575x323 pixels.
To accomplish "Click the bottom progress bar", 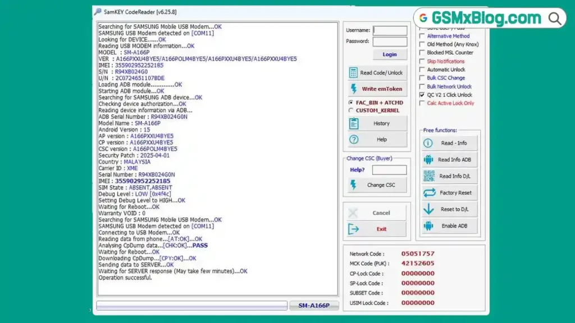I will pyautogui.click(x=192, y=306).
